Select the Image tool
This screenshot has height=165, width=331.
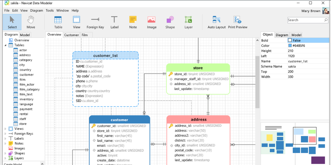click(152, 22)
